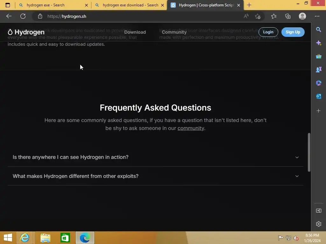Open the browser profile avatar
This screenshot has height=244, width=326.
click(x=302, y=16)
